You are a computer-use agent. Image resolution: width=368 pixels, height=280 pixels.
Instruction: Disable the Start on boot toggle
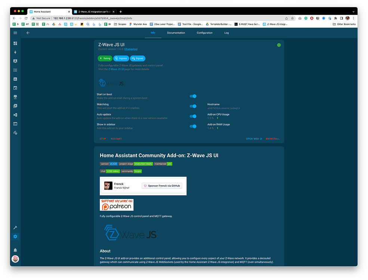pyautogui.click(x=193, y=96)
